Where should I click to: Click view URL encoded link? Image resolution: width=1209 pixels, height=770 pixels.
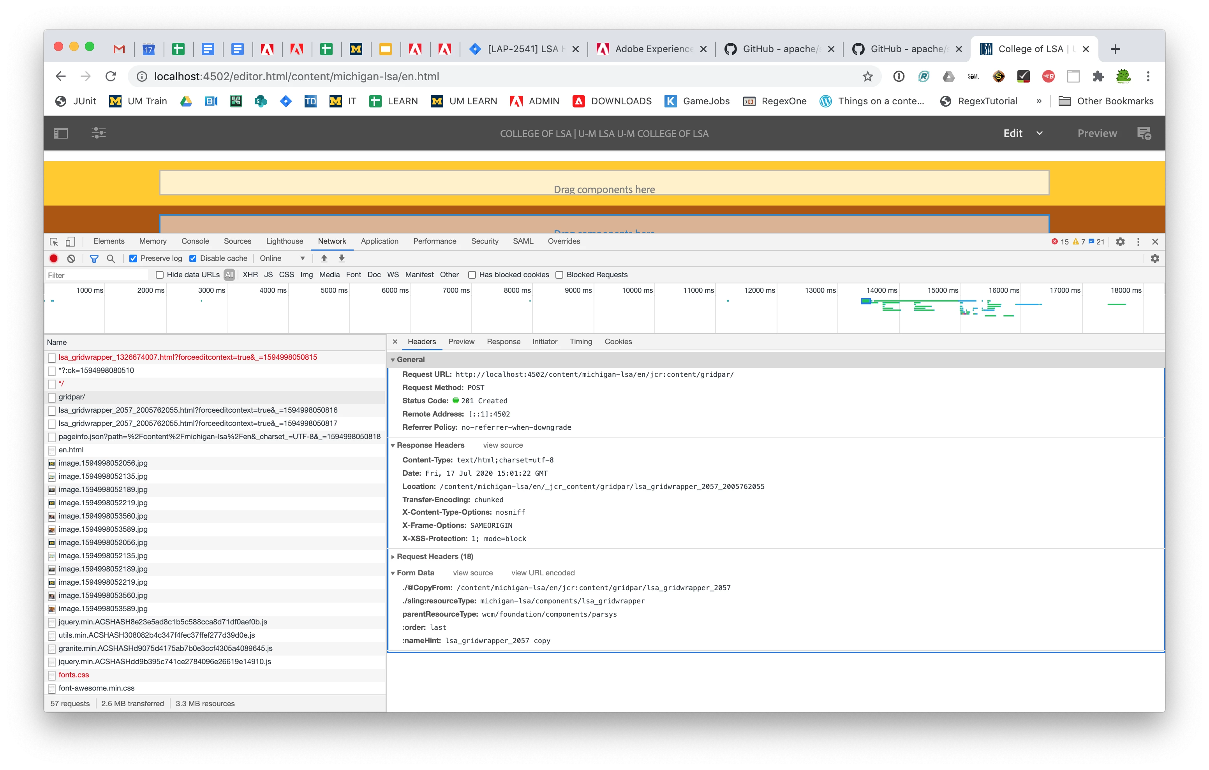point(543,573)
